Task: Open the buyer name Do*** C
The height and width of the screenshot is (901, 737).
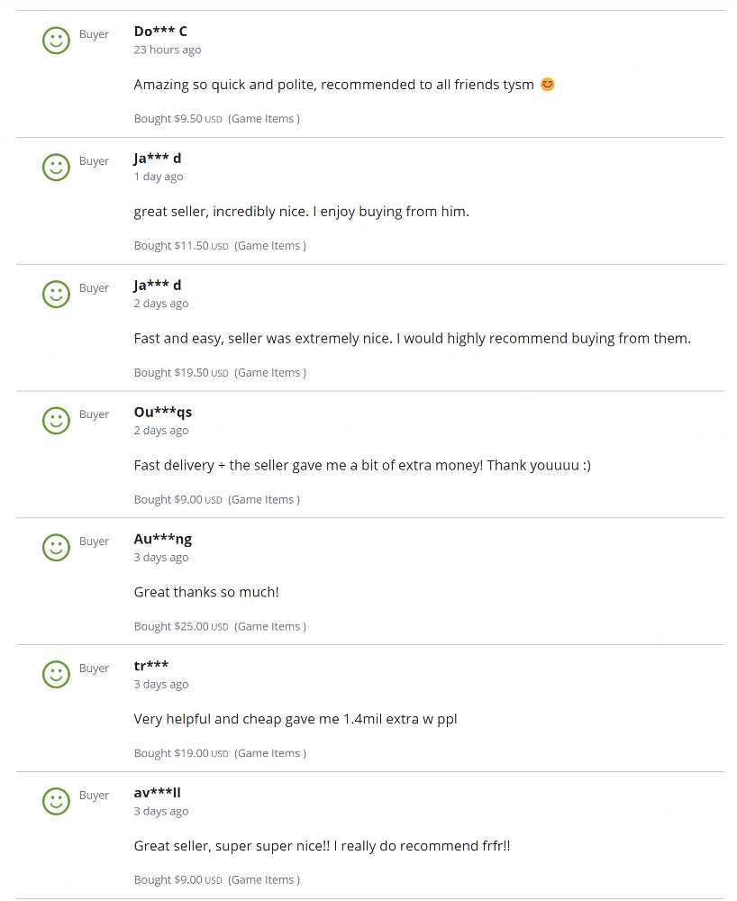Action: coord(160,32)
